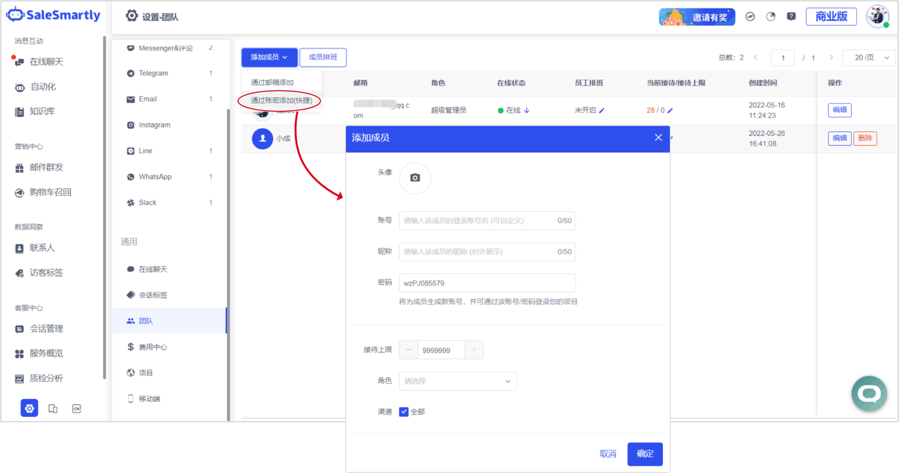Expand the 添加成员 dropdown button

click(269, 58)
